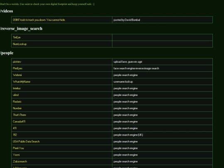The height and width of the screenshot is (168, 224).
Task: Open the PeekYou link
Action: [18, 148]
